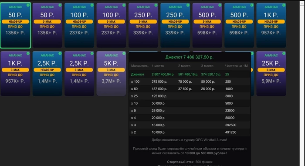Open the 500 P. Heads-Up tournament card

239,25
